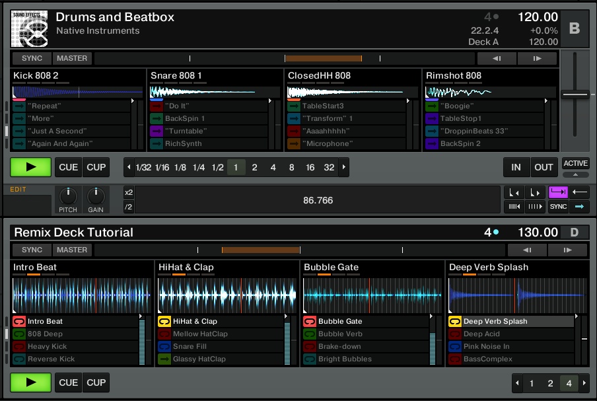Toggle SYNC on the Drums and Beatbox deck
The width and height of the screenshot is (597, 401).
tap(32, 58)
